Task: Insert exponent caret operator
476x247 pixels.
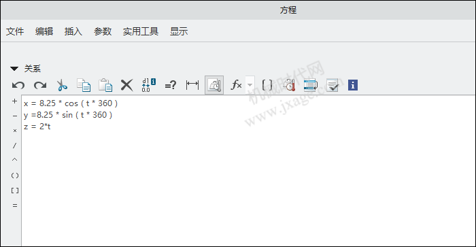Action: [x=14, y=160]
